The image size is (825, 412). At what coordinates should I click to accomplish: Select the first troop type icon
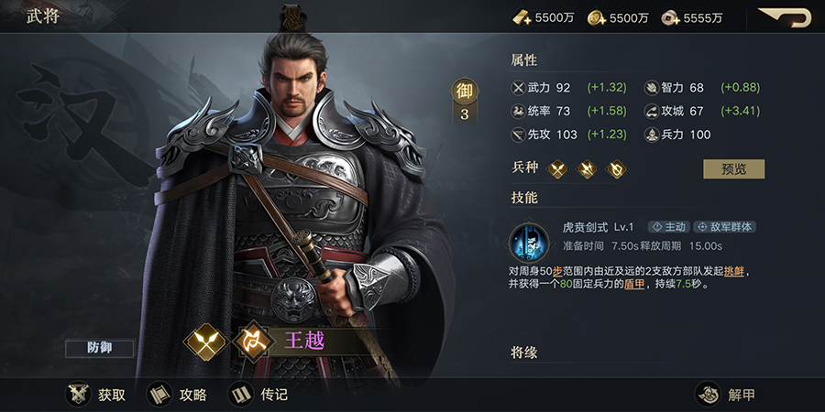click(557, 169)
